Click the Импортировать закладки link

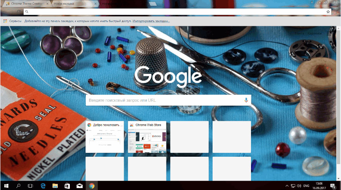(x=151, y=21)
